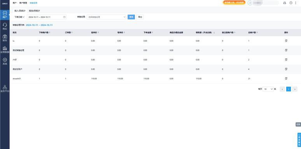Image resolution: width=301 pixels, height=149 pixels.
Task: Click the help question-mark icon
Action: (291, 3)
